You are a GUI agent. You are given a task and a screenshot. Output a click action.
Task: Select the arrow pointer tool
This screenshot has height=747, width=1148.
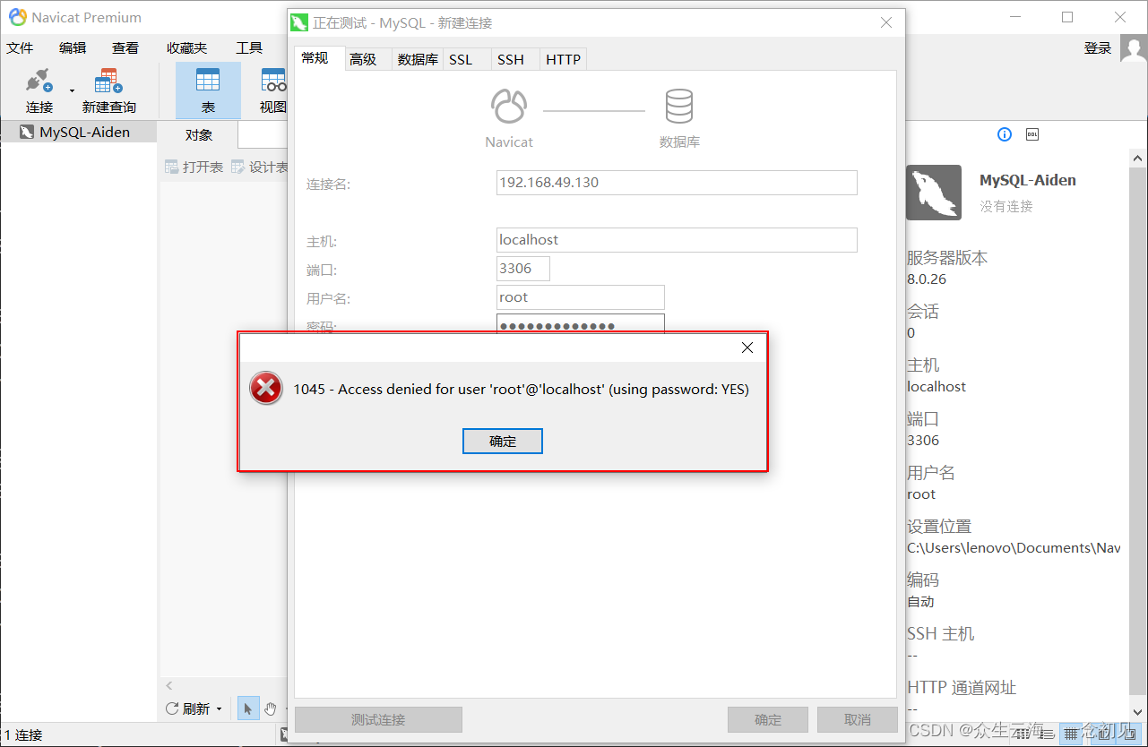click(248, 708)
